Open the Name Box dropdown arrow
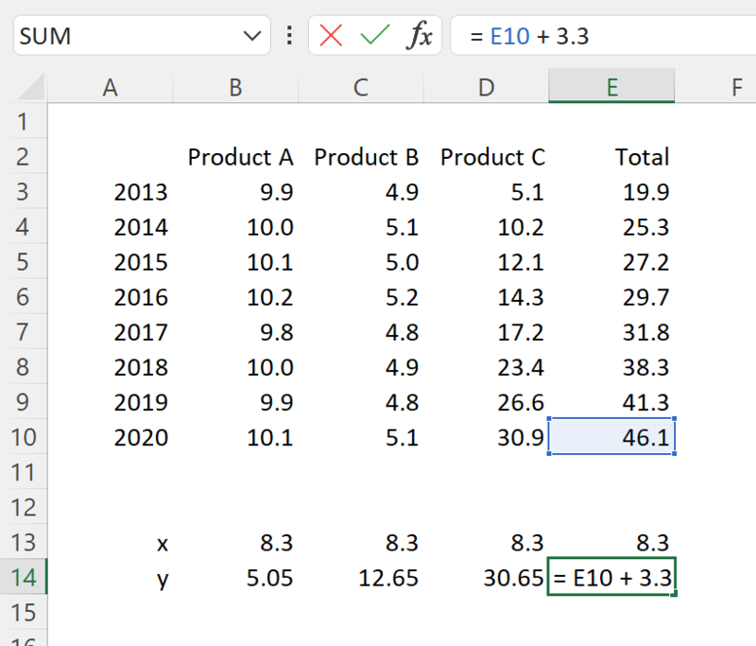Image resolution: width=756 pixels, height=646 pixels. 250,35
